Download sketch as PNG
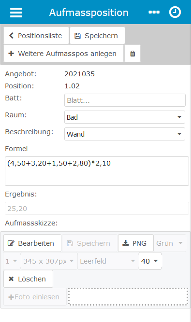 (136, 243)
